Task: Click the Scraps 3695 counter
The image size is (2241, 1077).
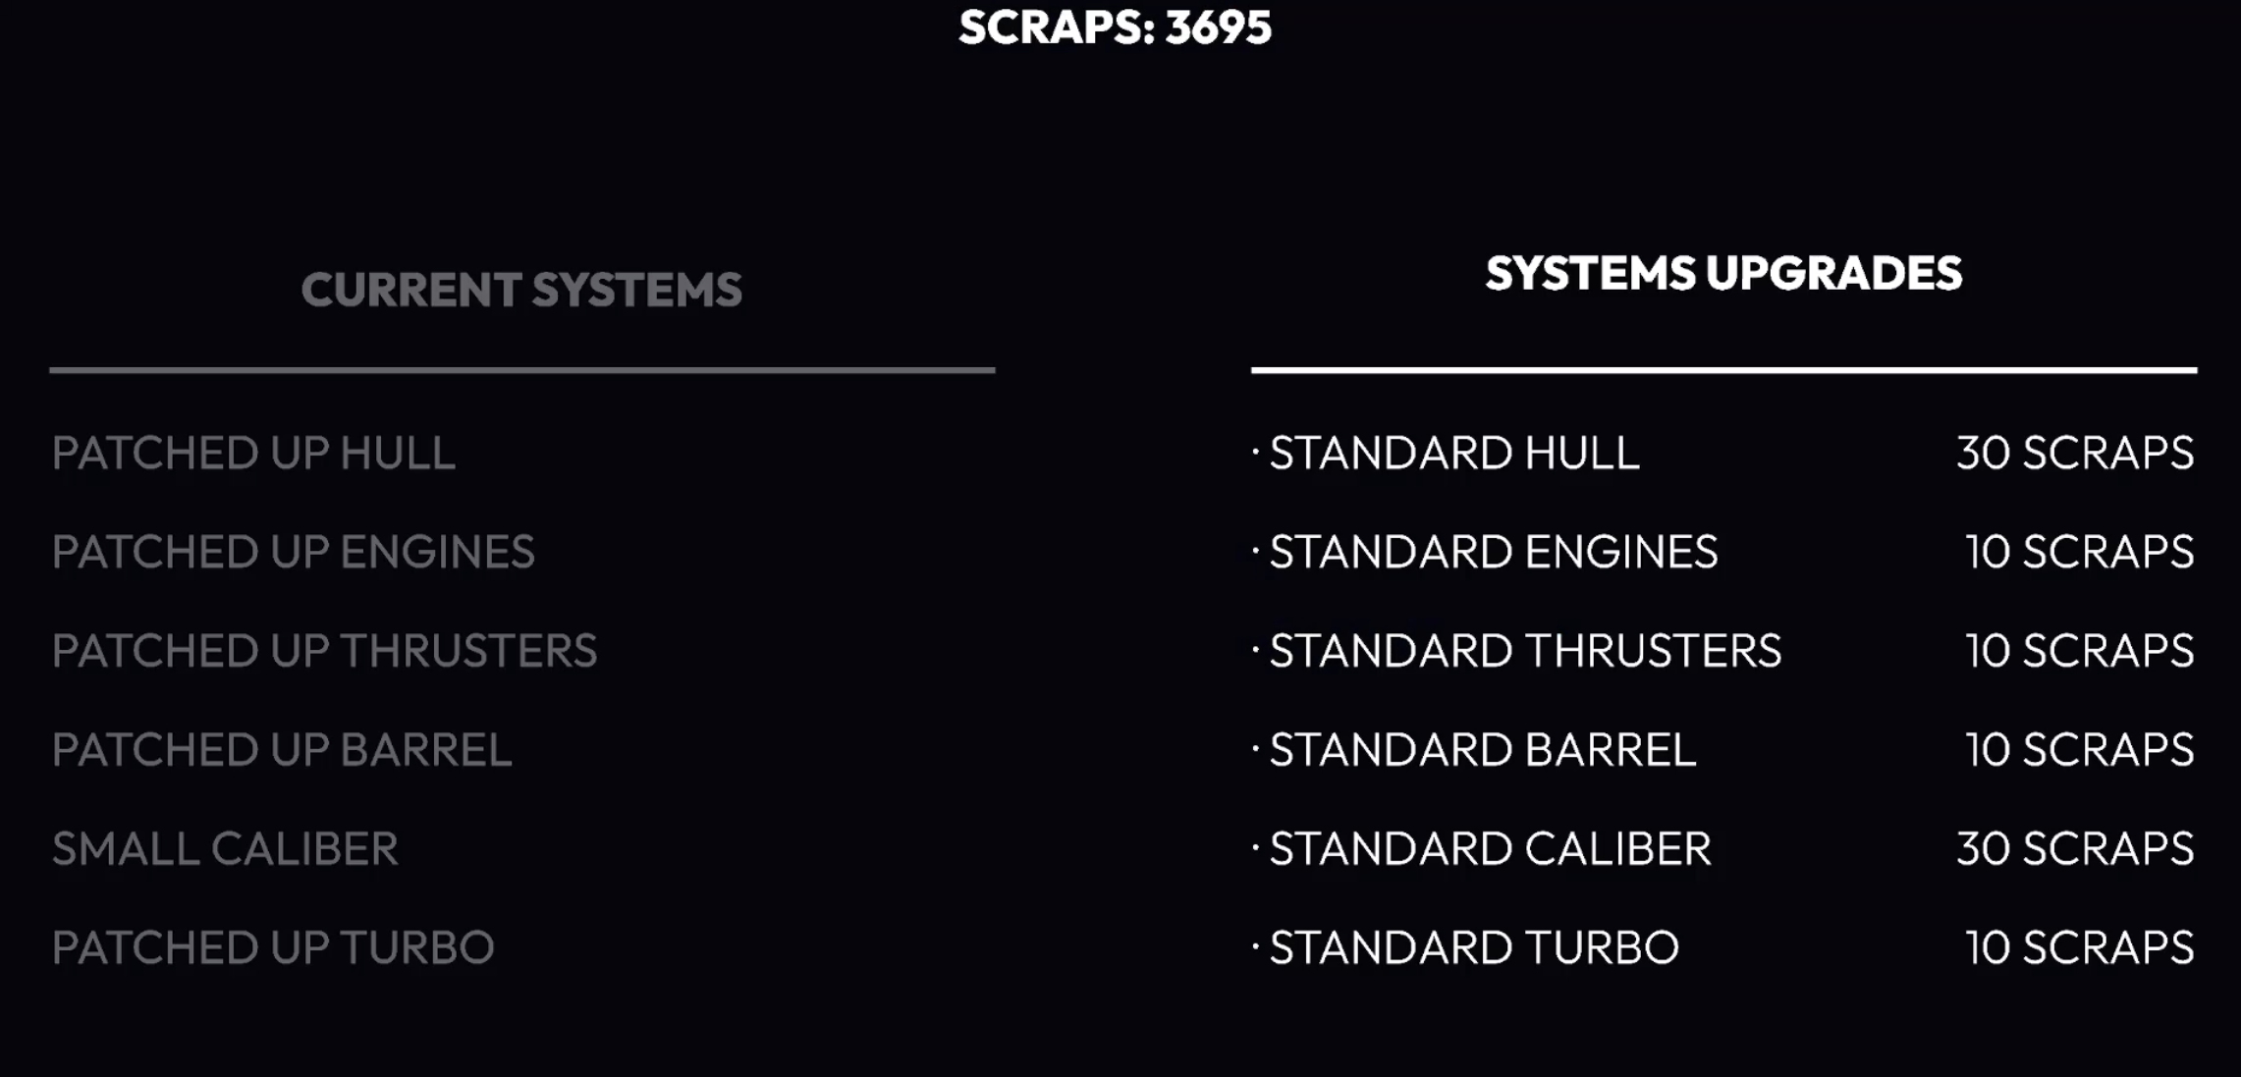Action: (1115, 27)
